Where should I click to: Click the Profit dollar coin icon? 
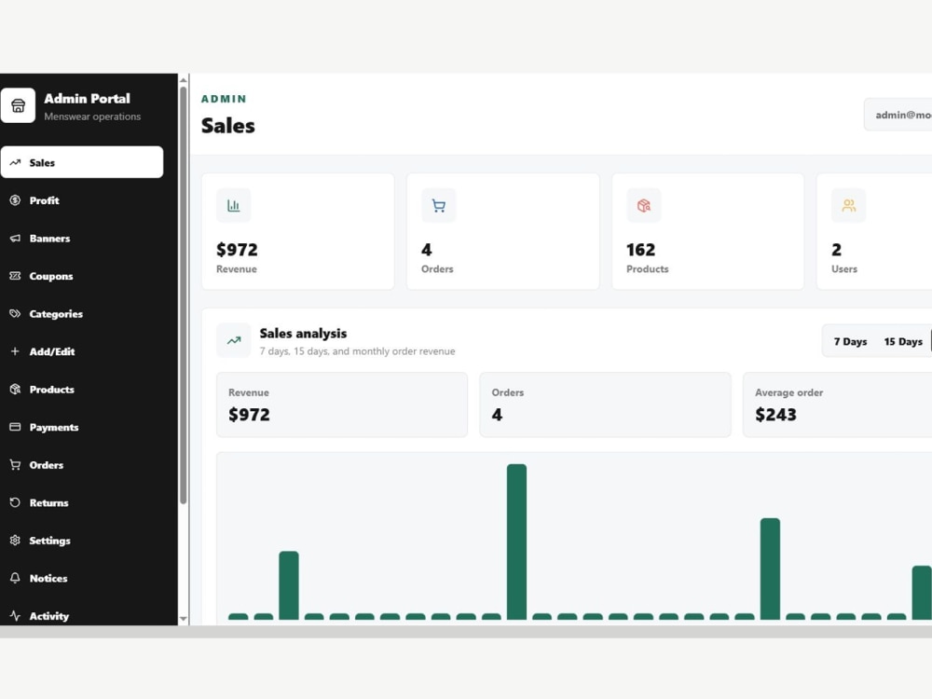pos(16,200)
